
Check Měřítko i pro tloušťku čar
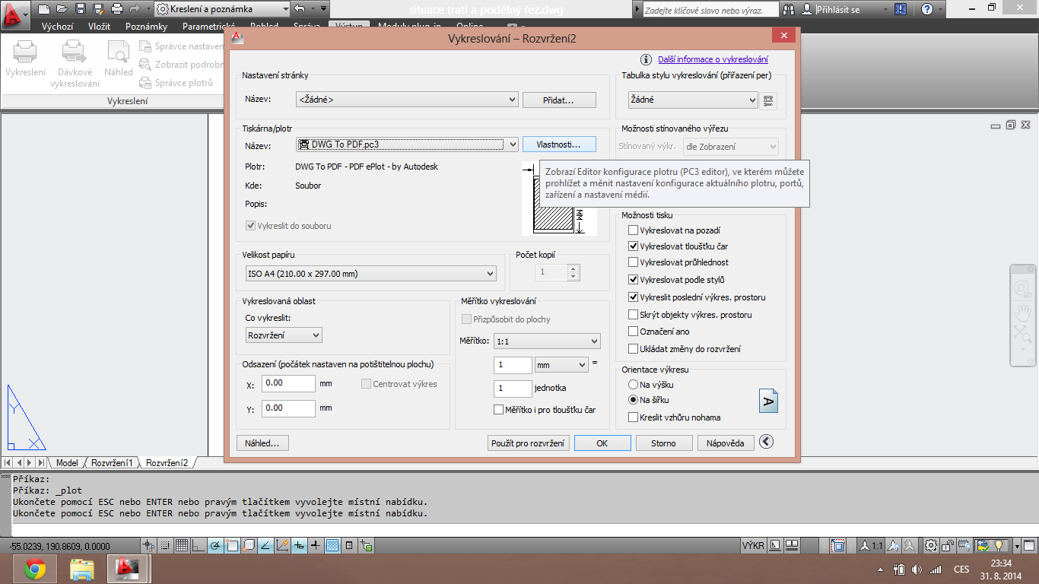[498, 410]
